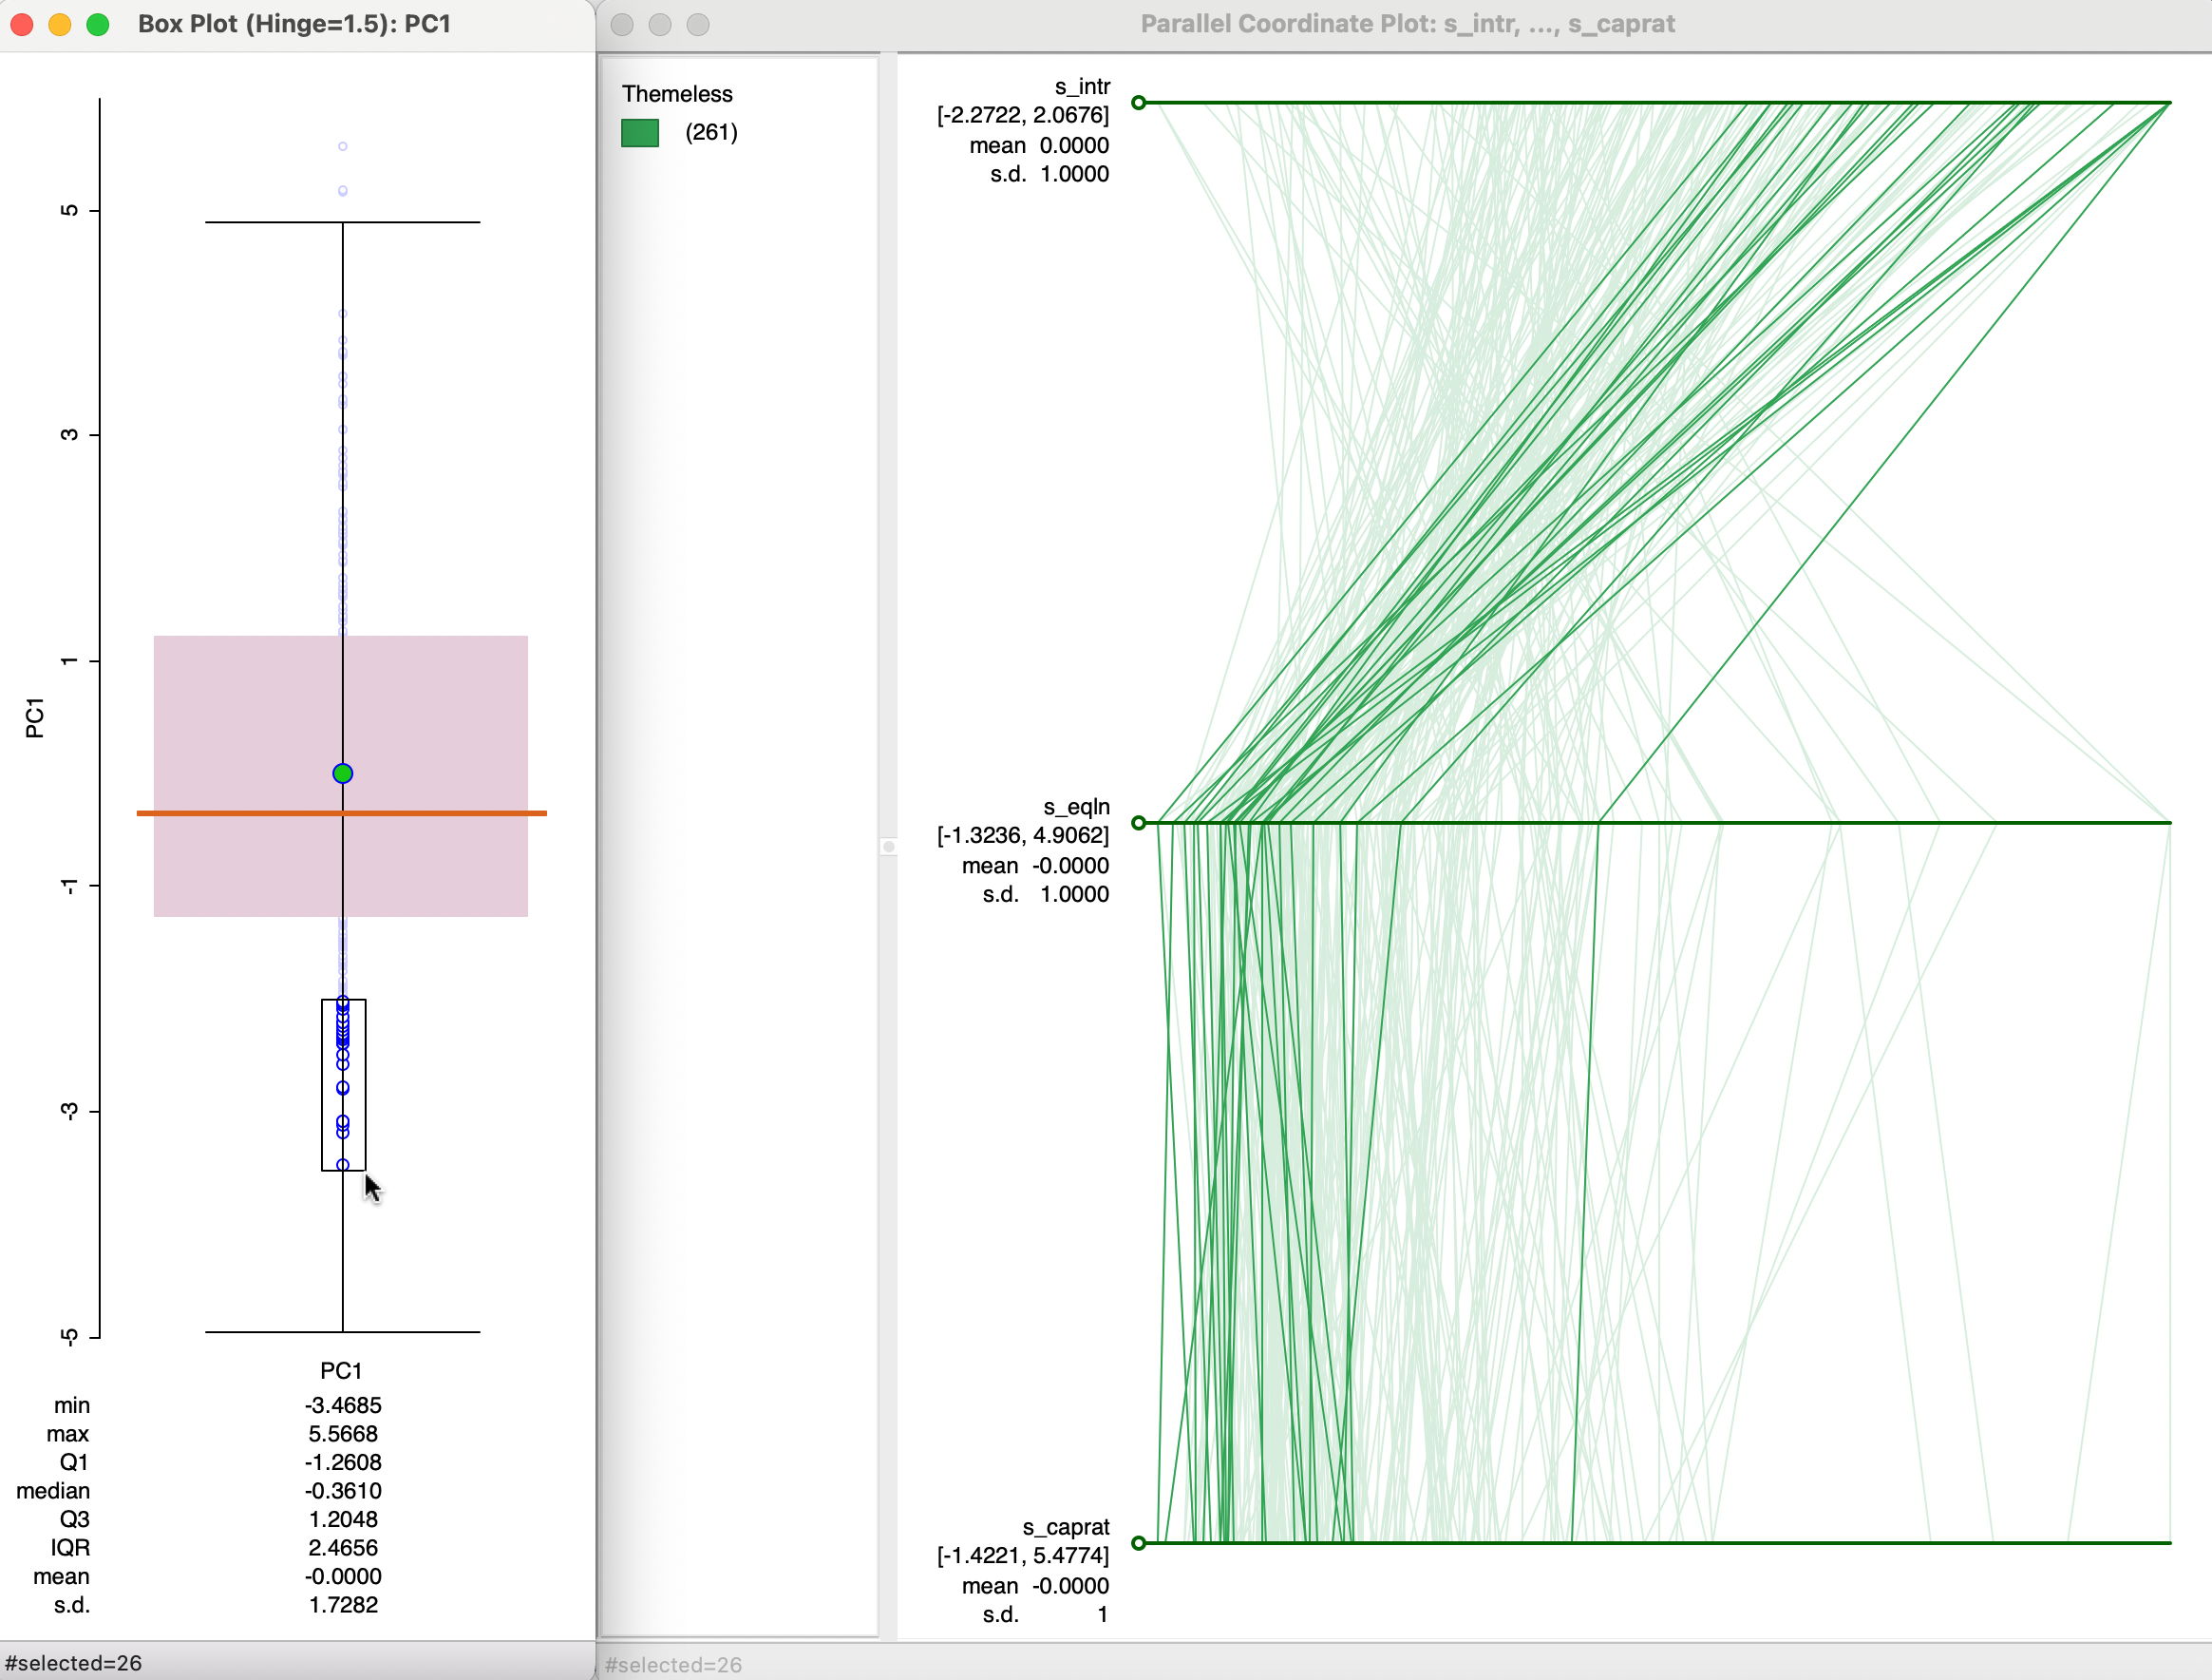Click the second-highest outlier point in box plot
This screenshot has height=1680, width=2212.
tap(343, 190)
